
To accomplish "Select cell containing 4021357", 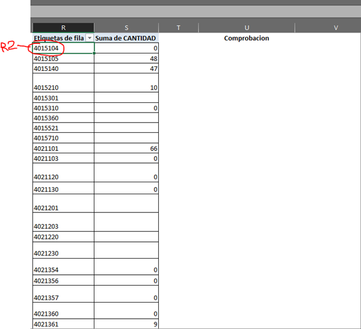I will click(x=63, y=294).
